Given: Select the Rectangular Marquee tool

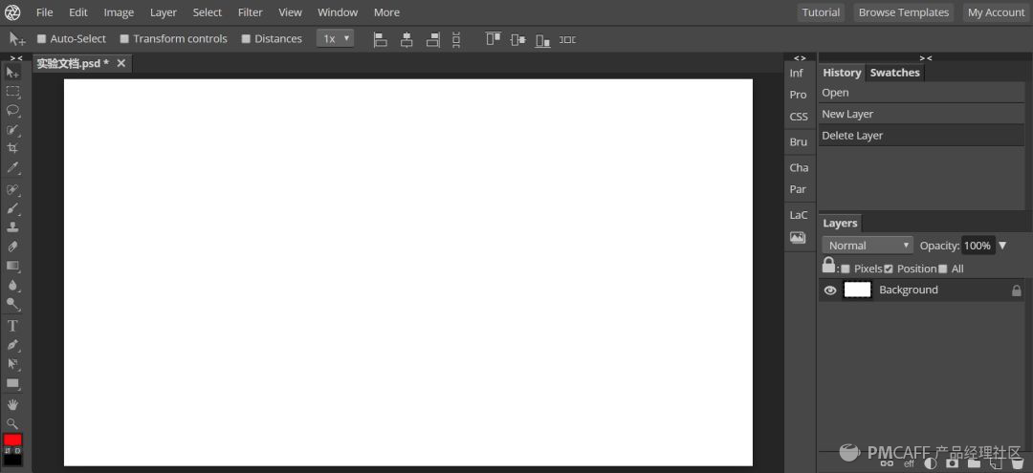Looking at the screenshot, I should tap(12, 92).
